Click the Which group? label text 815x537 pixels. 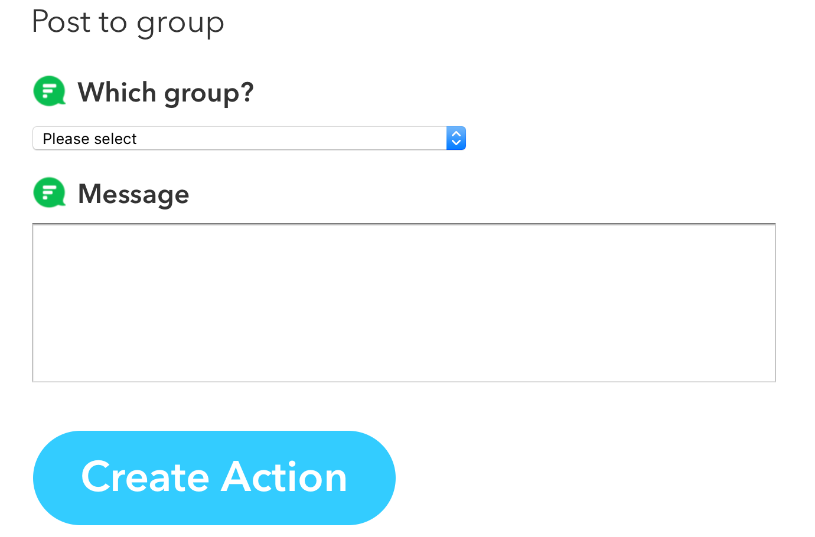tap(165, 93)
